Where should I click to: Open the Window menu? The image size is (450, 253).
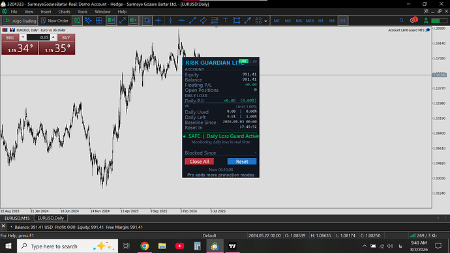coord(102,12)
